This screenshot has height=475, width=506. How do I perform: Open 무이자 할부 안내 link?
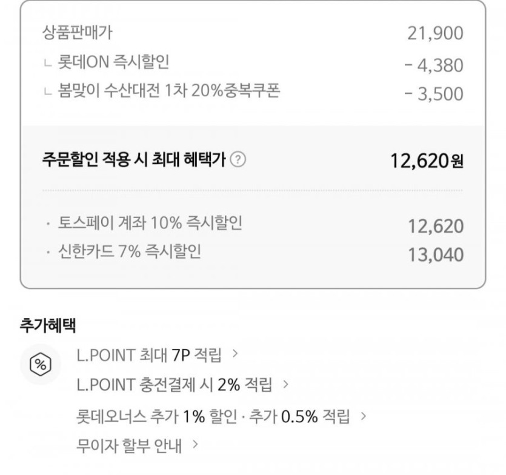pos(129,447)
